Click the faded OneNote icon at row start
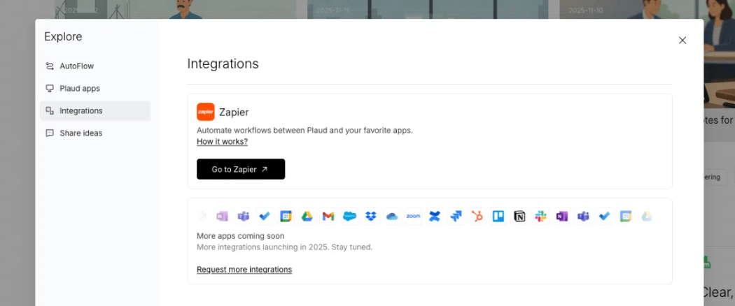735x306 pixels. 222,216
